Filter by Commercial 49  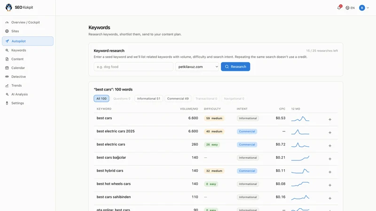[x=178, y=98]
